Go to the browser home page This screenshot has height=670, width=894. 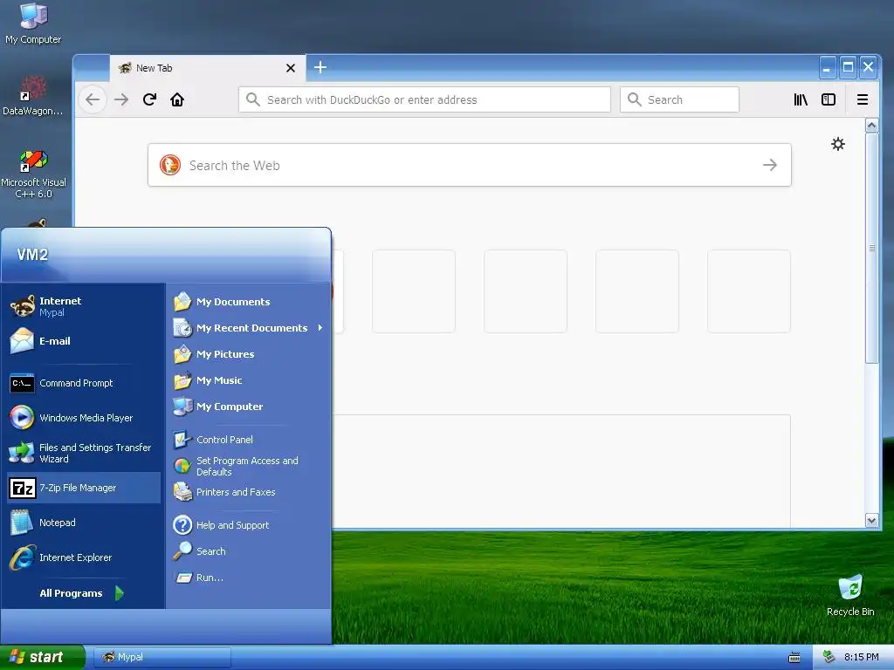(177, 99)
